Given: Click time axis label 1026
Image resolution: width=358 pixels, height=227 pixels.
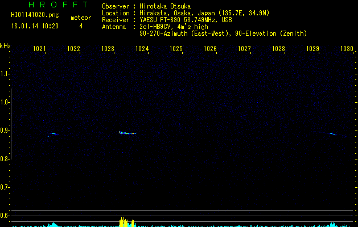Looking at the screenshot, I should 210,49.
